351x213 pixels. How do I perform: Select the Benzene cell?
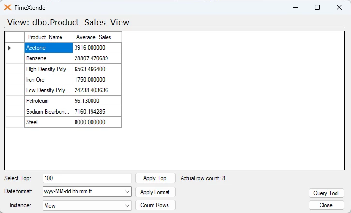pos(48,58)
